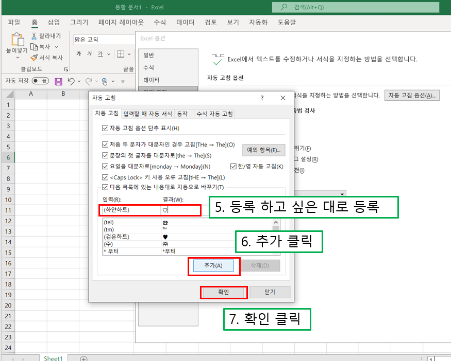Select column A header
451x361 pixels.
tap(31, 94)
